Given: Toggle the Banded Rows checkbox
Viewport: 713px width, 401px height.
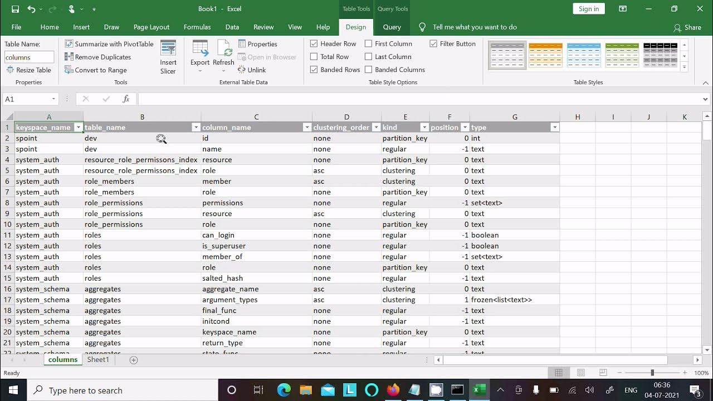Looking at the screenshot, I should [x=314, y=70].
